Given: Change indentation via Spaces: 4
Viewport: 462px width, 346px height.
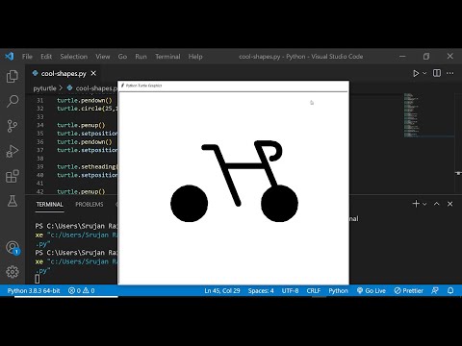Looking at the screenshot, I should point(261,290).
